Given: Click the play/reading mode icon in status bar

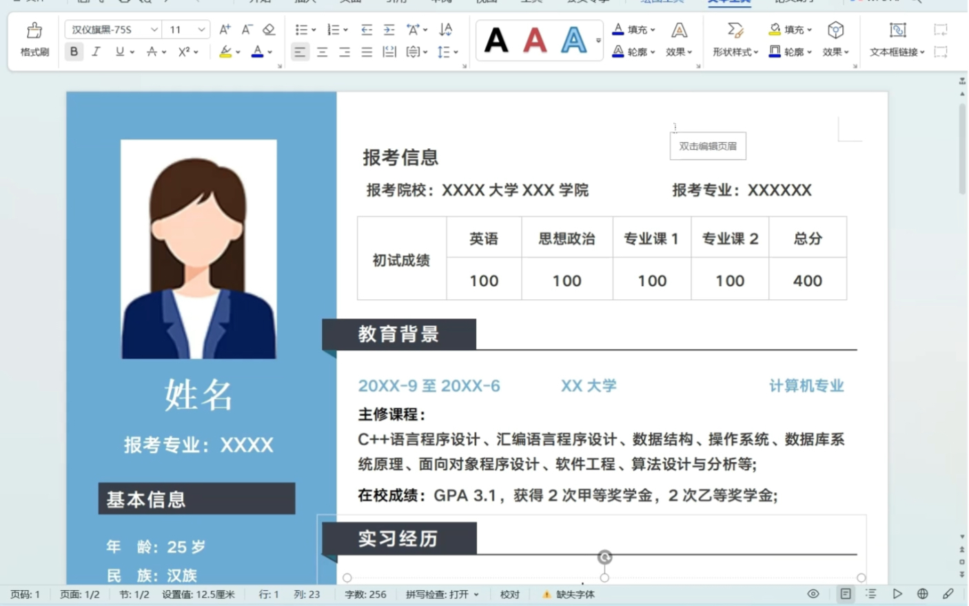Looking at the screenshot, I should tap(897, 594).
